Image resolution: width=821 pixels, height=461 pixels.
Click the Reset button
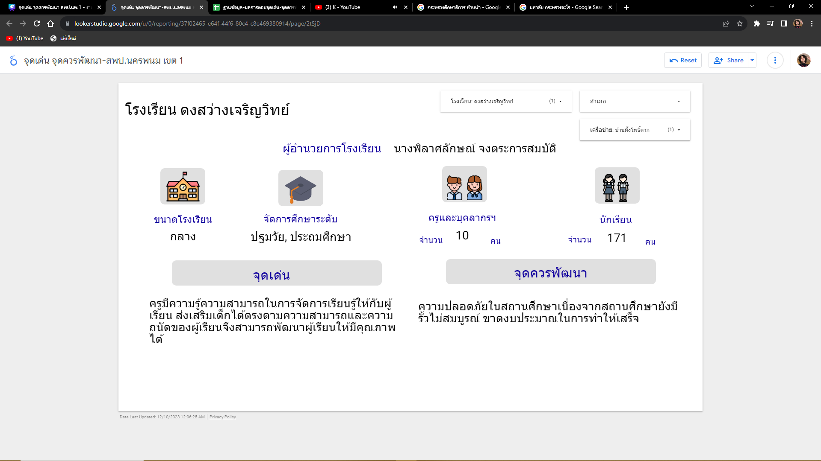click(683, 60)
